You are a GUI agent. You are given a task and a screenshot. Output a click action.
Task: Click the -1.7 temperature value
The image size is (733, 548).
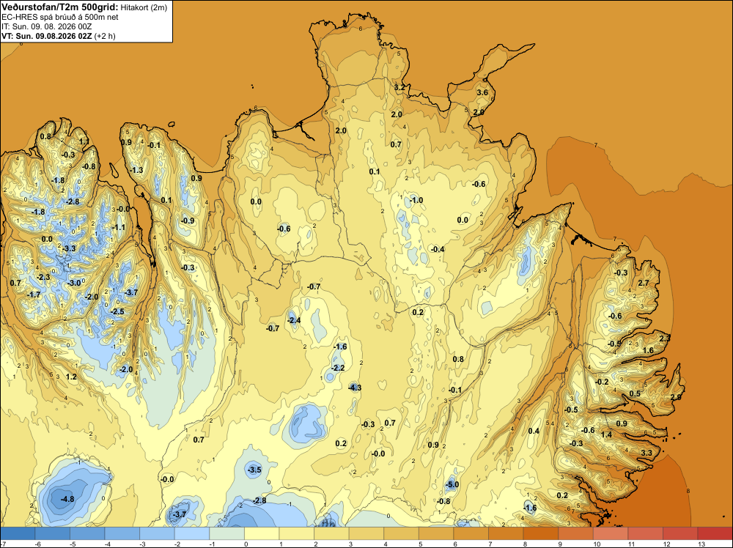click(x=34, y=295)
